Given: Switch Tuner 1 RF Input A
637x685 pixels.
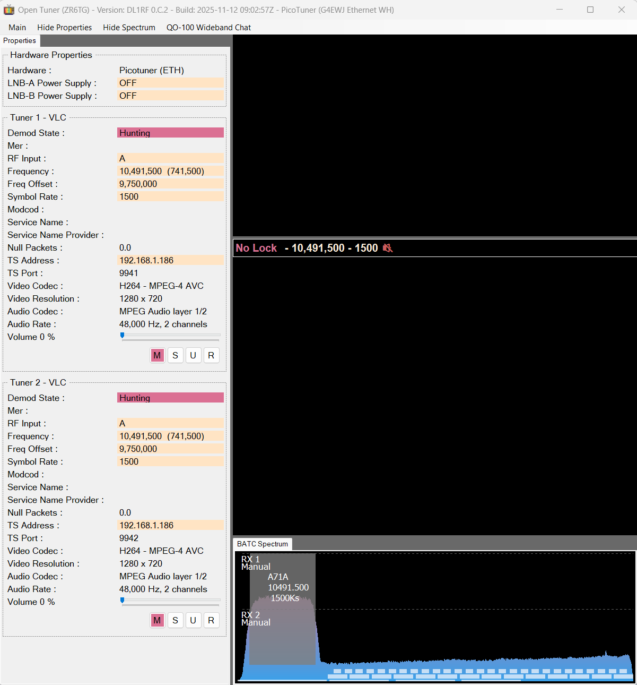Looking at the screenshot, I should pos(170,158).
